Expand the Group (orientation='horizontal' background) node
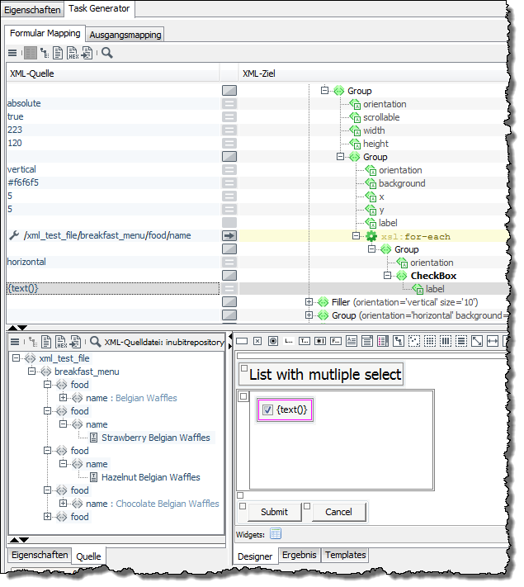Image resolution: width=524 pixels, height=587 pixels. click(x=309, y=315)
